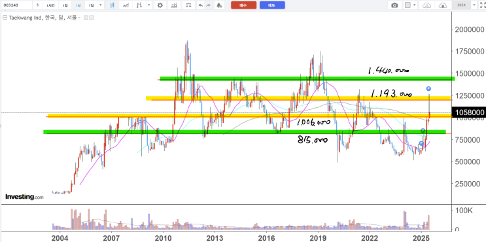Click the red 매수 buy button

pos(243,5)
